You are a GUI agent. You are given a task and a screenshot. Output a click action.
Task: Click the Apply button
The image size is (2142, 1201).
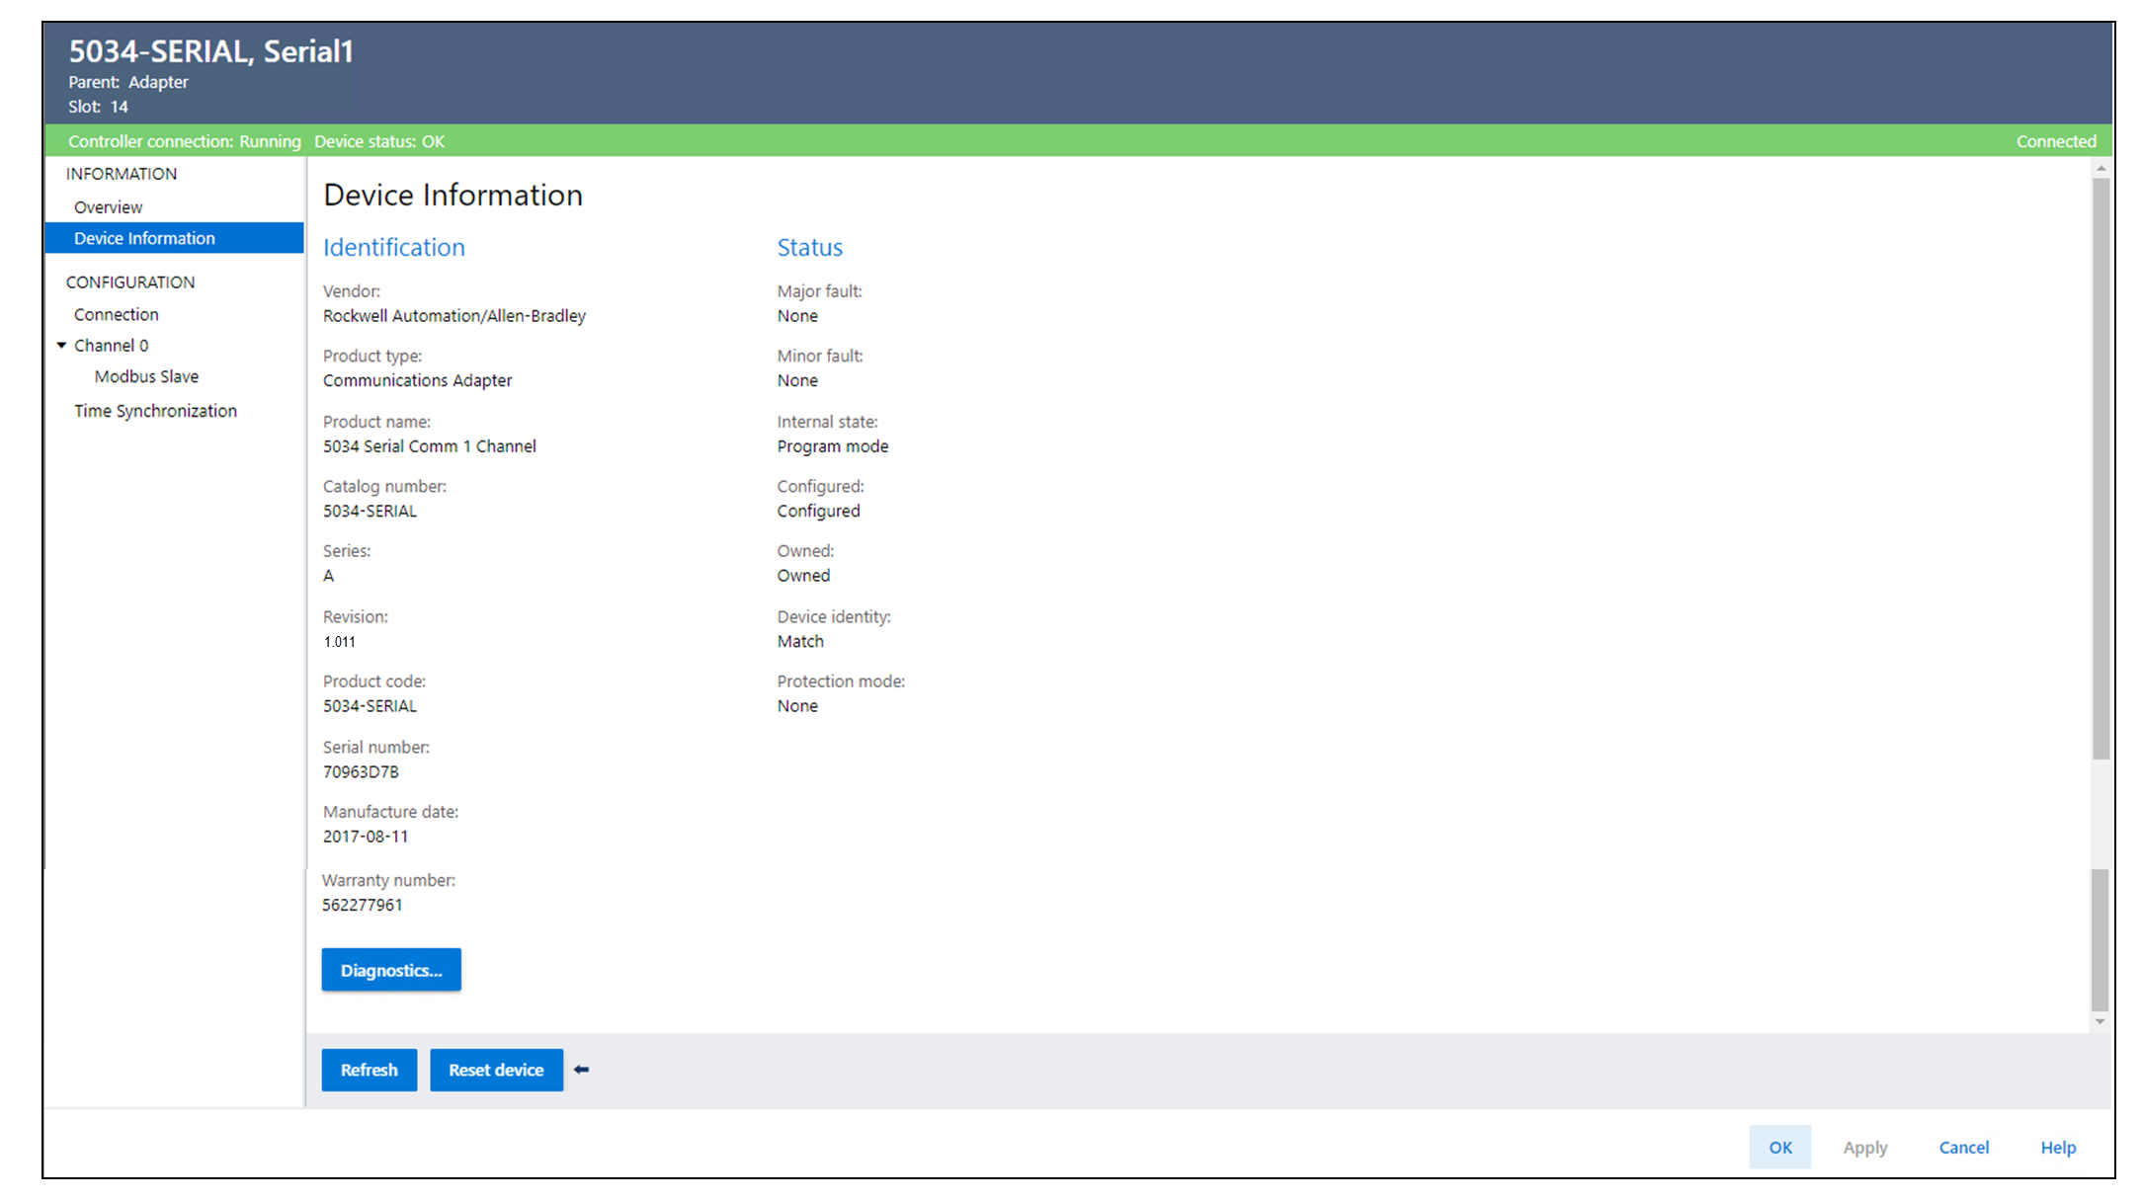tap(1864, 1147)
